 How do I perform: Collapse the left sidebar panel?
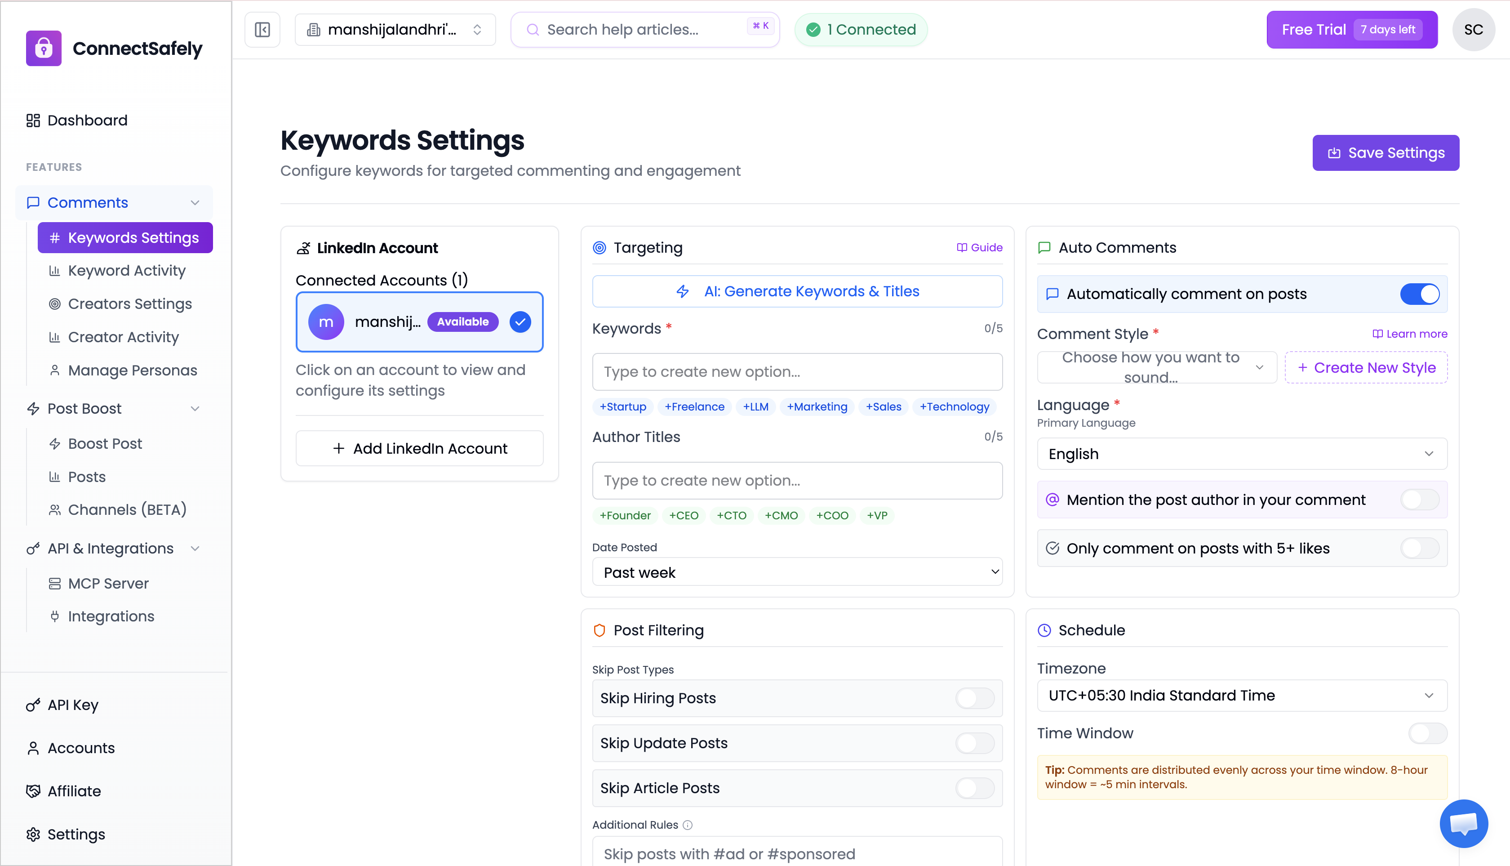click(x=262, y=29)
